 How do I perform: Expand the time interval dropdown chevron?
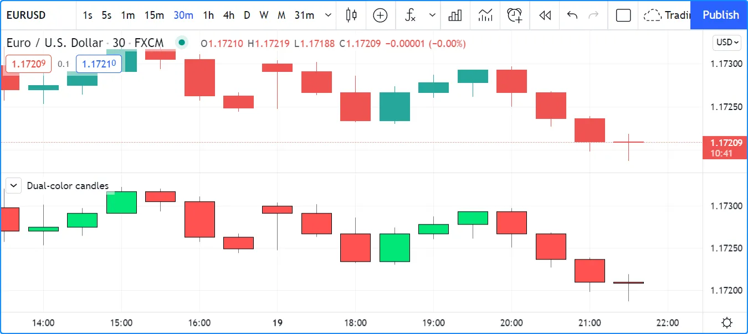click(x=329, y=15)
